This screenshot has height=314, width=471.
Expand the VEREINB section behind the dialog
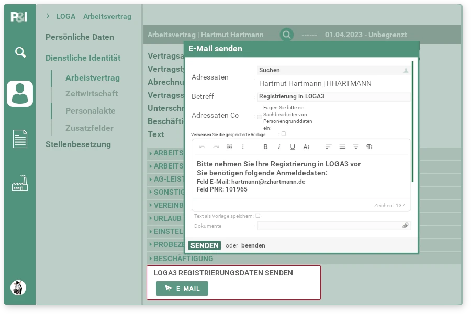(165, 205)
